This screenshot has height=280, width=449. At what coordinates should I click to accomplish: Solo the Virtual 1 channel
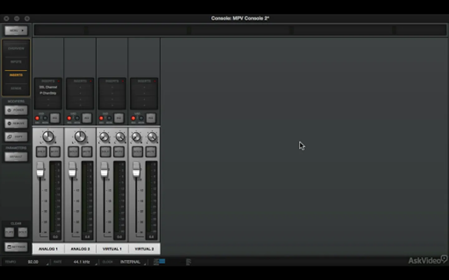coord(105,152)
